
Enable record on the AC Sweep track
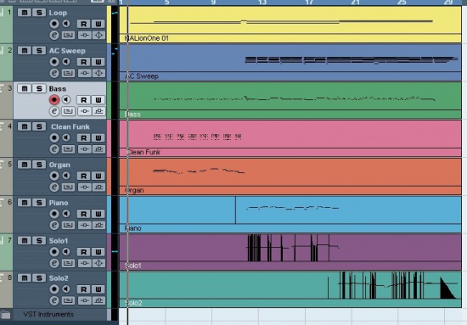point(54,62)
